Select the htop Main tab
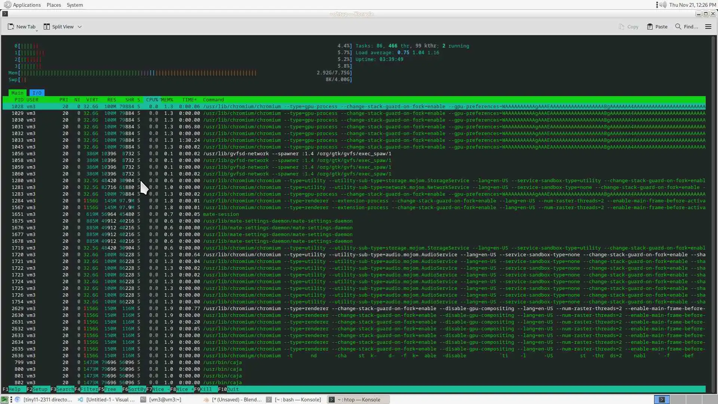 pyautogui.click(x=17, y=93)
